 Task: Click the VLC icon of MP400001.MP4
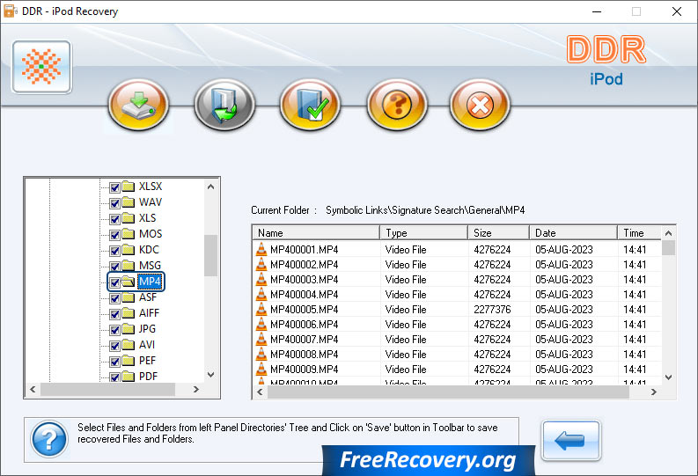(x=261, y=249)
